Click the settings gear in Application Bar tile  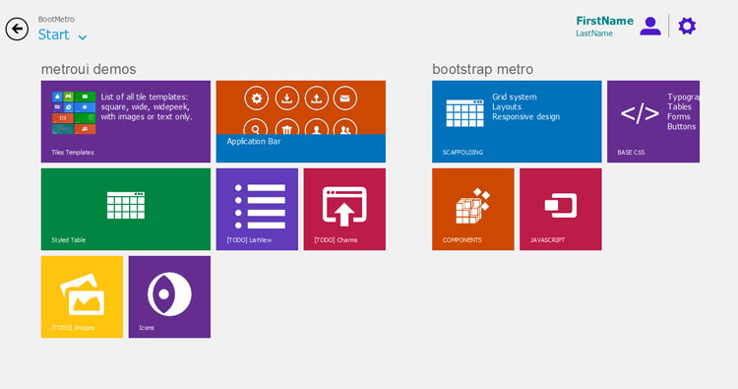(x=257, y=98)
